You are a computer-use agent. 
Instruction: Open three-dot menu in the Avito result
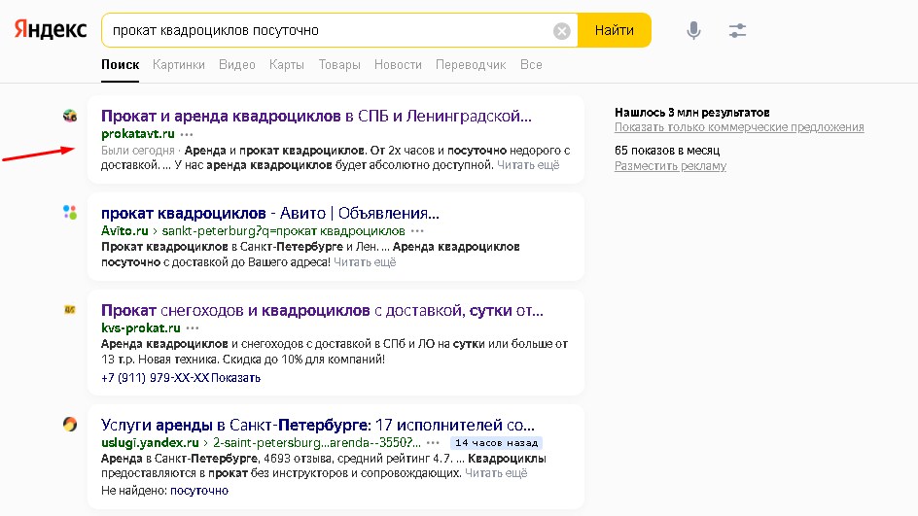tap(417, 231)
